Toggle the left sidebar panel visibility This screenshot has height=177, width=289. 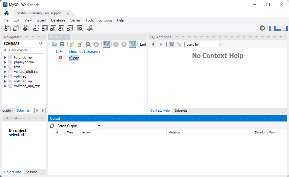pyautogui.click(x=272, y=28)
